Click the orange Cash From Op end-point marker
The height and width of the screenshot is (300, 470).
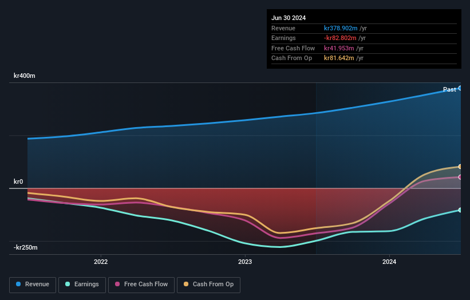[x=460, y=167]
